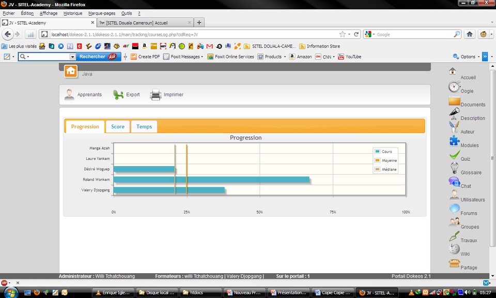
Task: Open the Chat icon in sidebar
Action: [454, 182]
